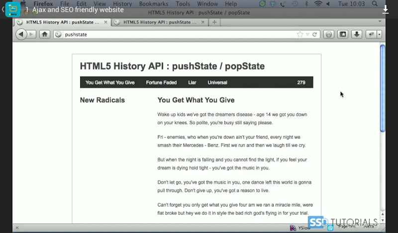Click the Bluetooth menu bar icon
This screenshot has width=398, height=233.
(306, 4)
